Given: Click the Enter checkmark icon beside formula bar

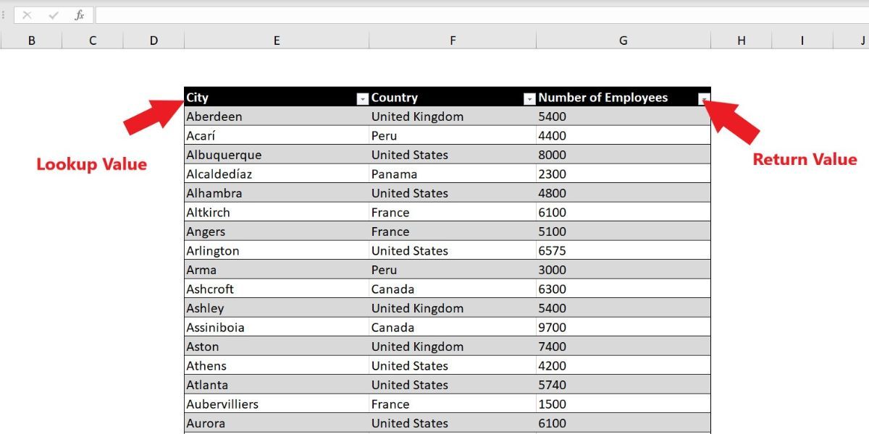Looking at the screenshot, I should point(53,14).
